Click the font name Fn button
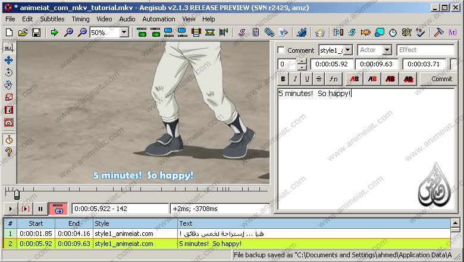 [334, 79]
